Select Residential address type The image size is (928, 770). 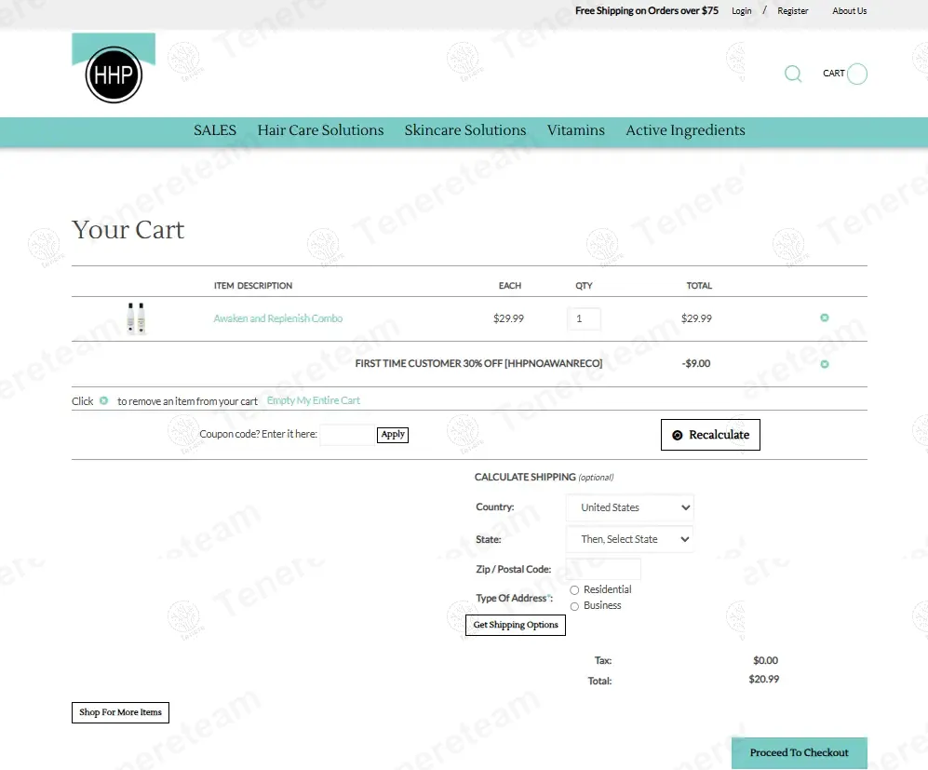[574, 590]
